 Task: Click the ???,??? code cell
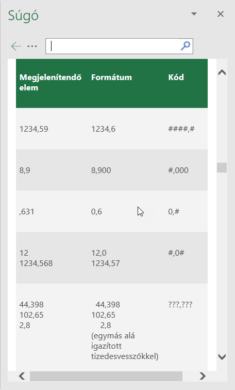click(180, 304)
